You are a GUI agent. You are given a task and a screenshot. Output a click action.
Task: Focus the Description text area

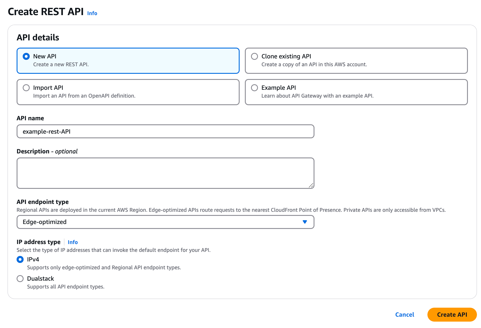click(165, 173)
